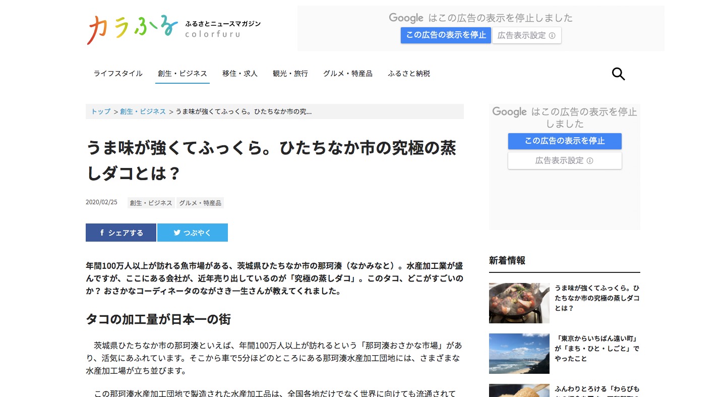
Task: Click sidebar この広告の表示を停止 button
Action: [x=565, y=141]
